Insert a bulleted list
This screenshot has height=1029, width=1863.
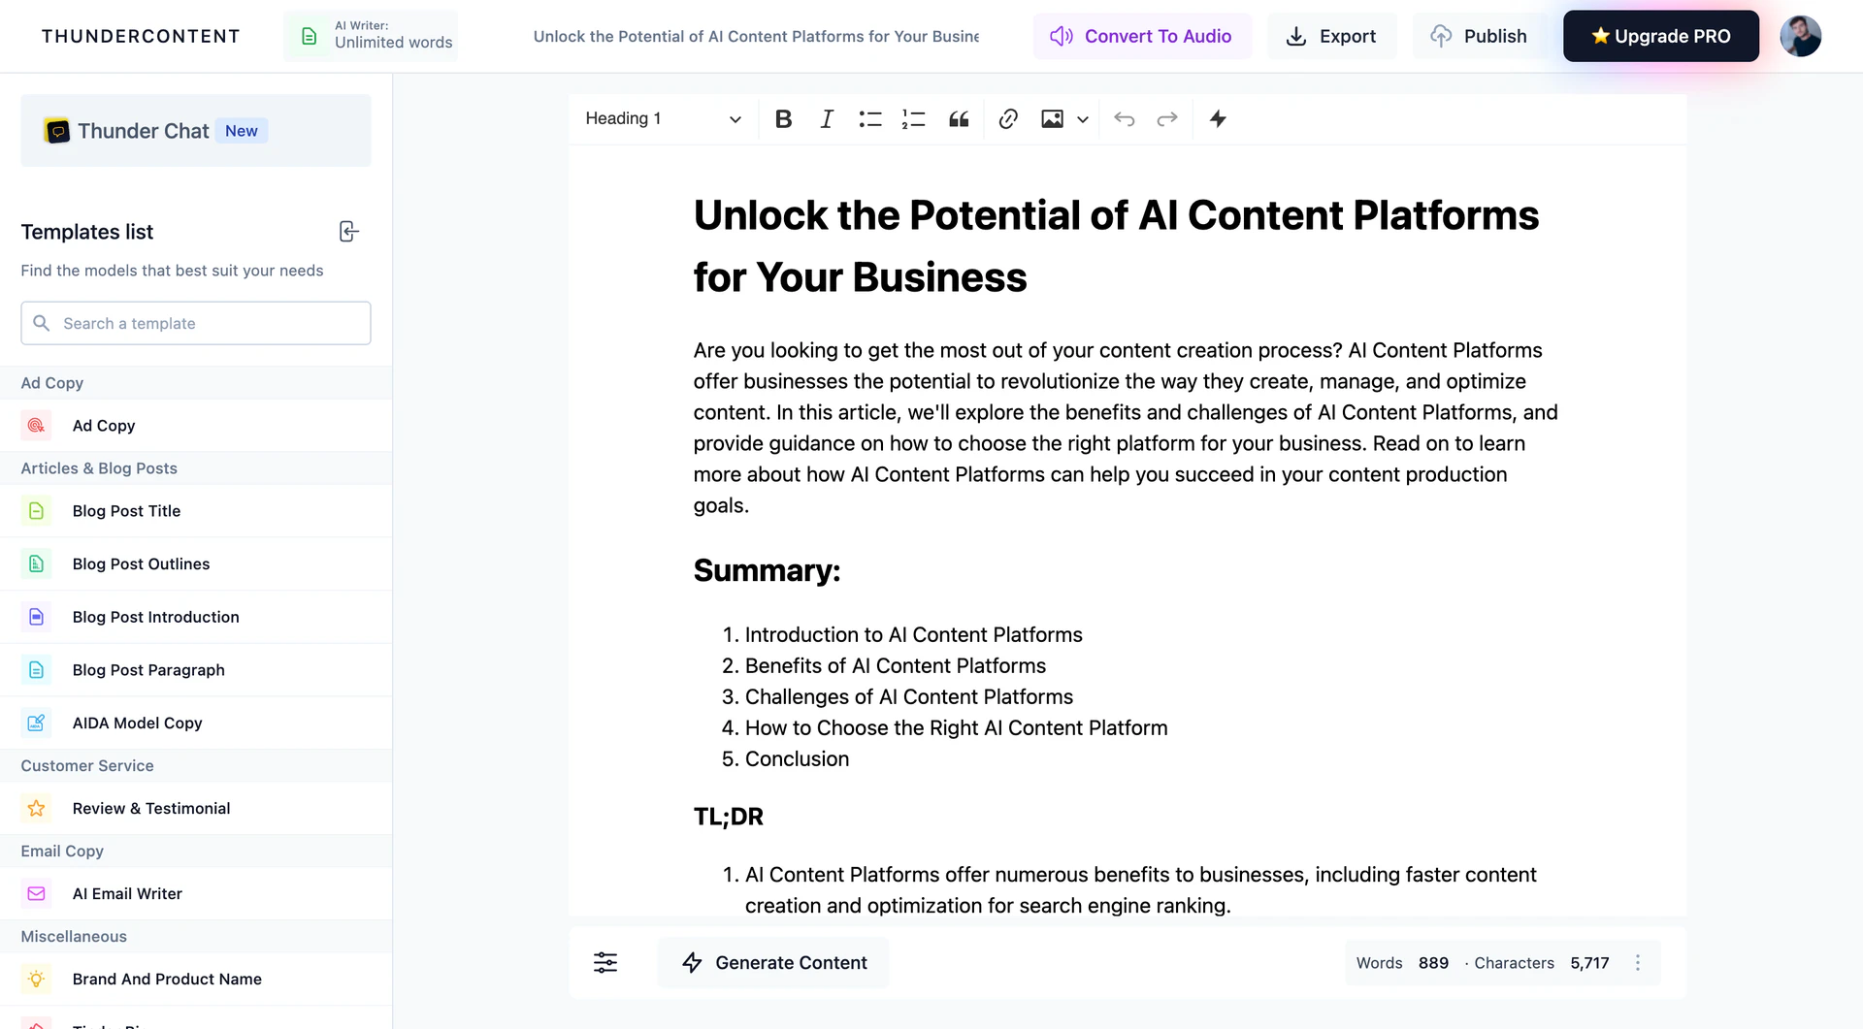[869, 118]
